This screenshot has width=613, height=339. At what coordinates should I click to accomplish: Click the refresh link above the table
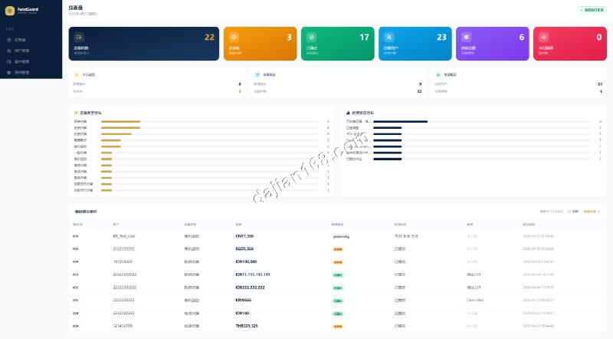[573, 211]
